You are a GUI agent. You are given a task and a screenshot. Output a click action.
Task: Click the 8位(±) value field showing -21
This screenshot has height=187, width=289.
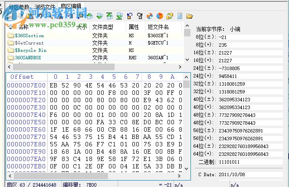[x=250, y=37]
